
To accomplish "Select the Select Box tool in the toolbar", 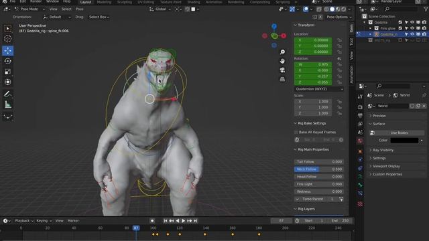I will click(7, 29).
